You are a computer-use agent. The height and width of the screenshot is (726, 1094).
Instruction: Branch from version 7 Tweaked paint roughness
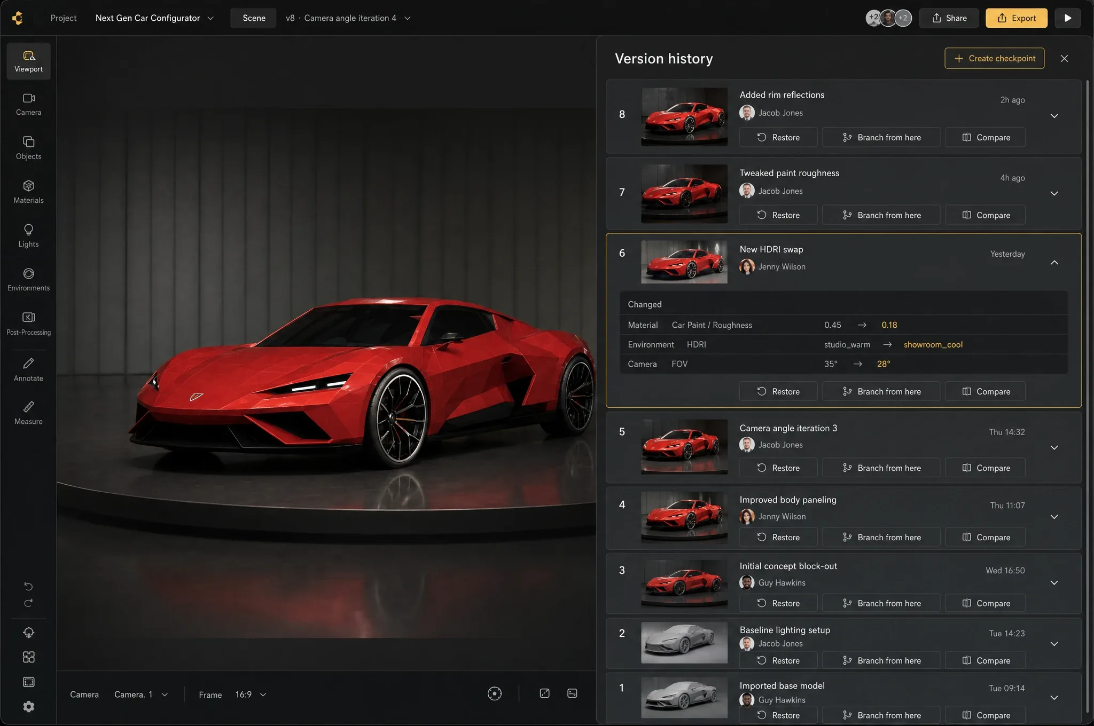881,215
